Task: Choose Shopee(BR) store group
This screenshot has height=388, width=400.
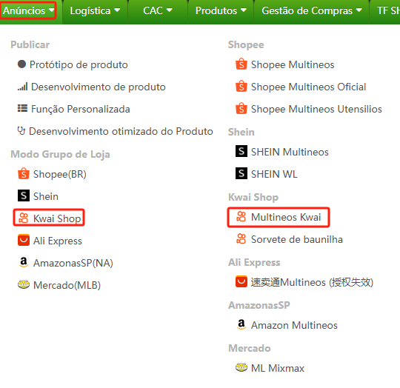Action: (60, 174)
